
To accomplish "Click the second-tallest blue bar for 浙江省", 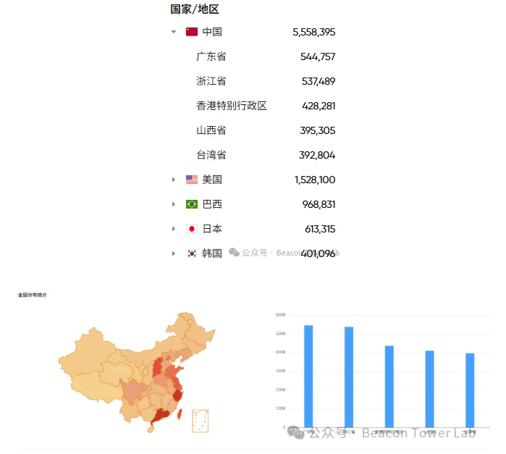I will tap(349, 377).
